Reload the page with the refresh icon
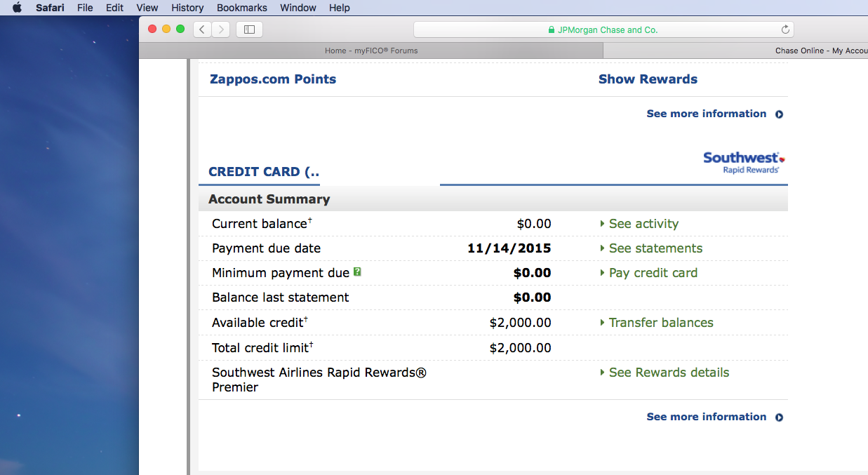Screen dimensions: 868x475 785,29
